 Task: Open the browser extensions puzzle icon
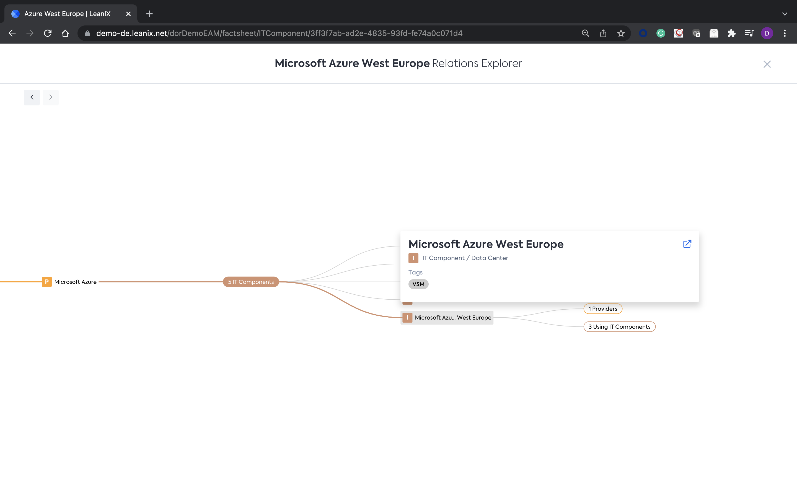click(x=731, y=33)
